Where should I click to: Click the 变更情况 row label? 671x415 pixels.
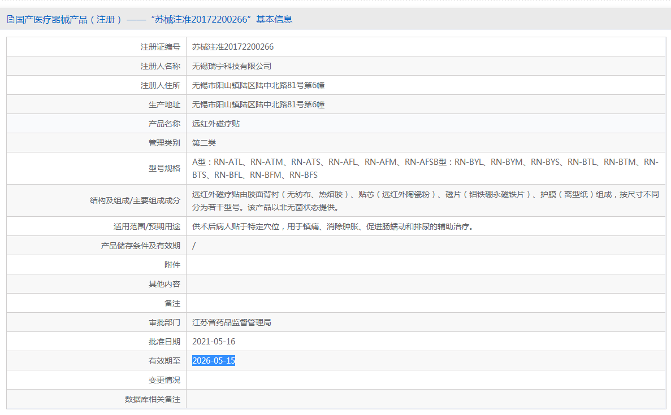(164, 380)
